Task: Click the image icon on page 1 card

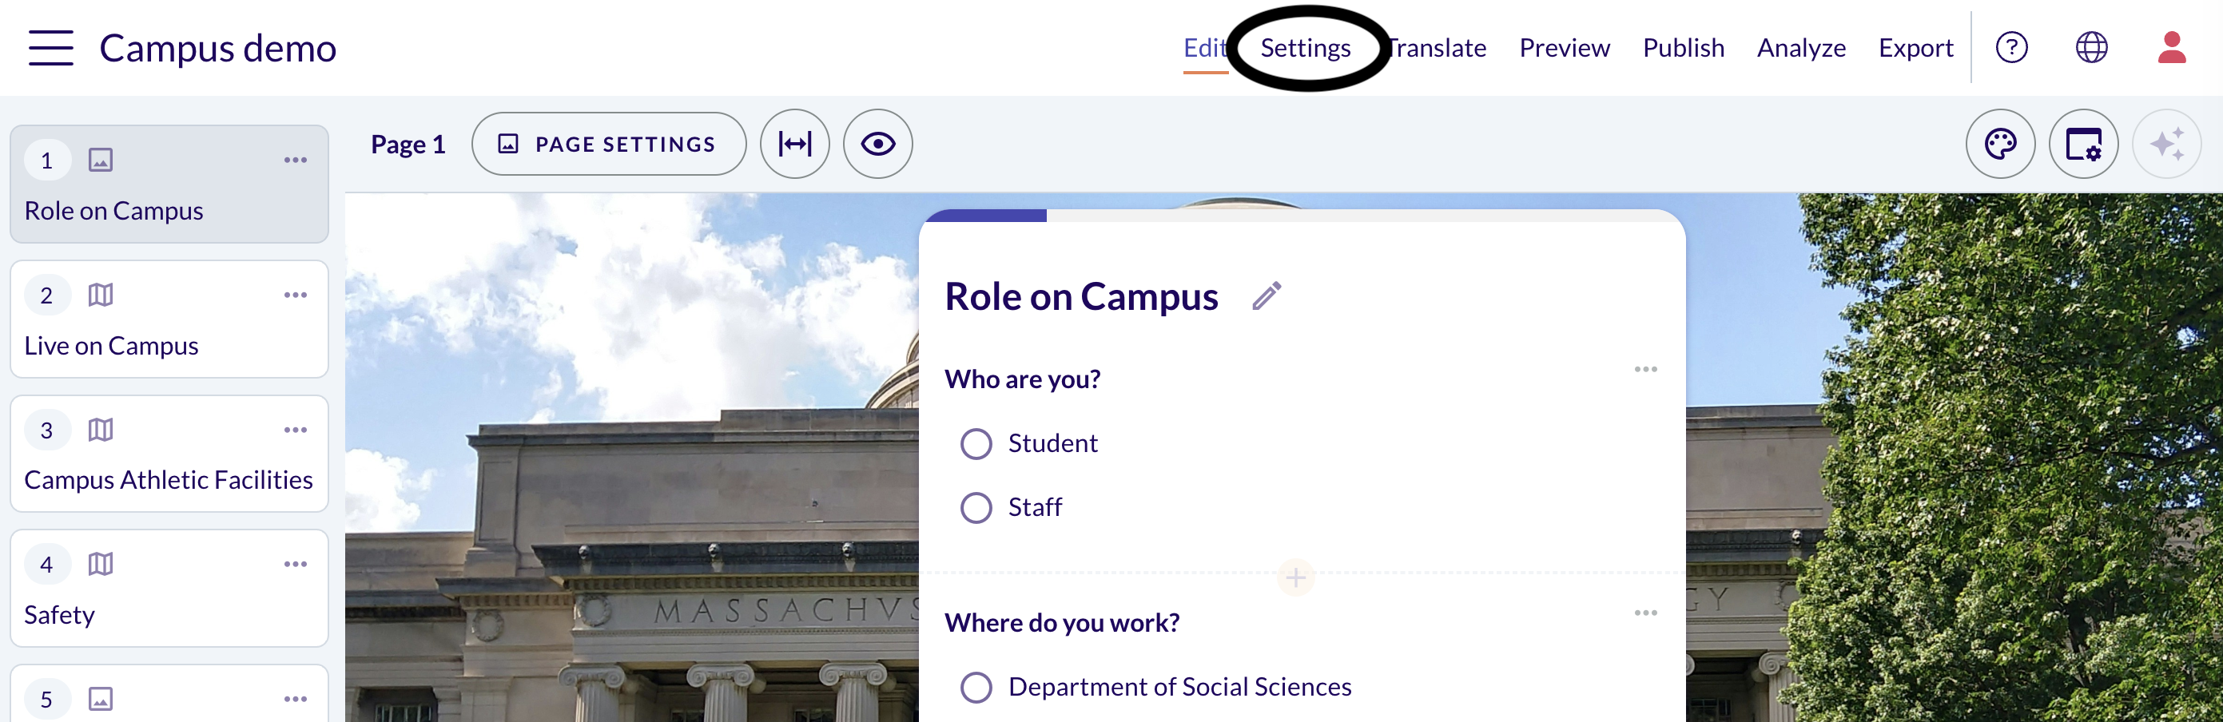Action: tap(100, 161)
